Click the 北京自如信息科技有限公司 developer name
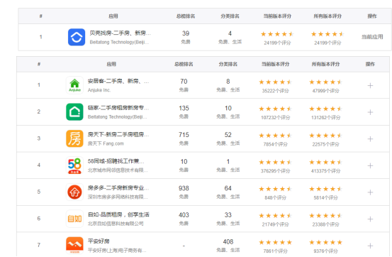Viewport: 392px width, 257px height. click(116, 224)
